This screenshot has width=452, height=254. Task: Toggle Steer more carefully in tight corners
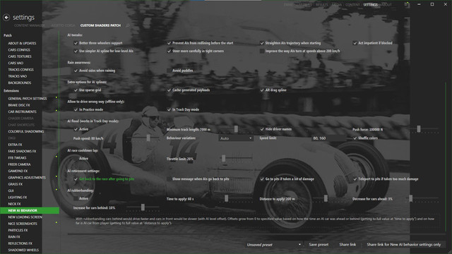169,51
